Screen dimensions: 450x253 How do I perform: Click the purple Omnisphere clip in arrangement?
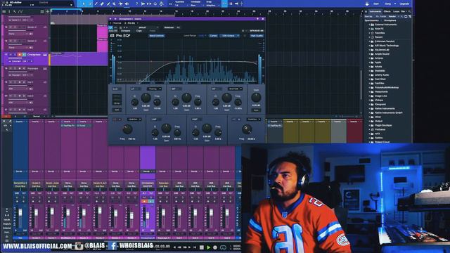pyautogui.click(x=79, y=59)
